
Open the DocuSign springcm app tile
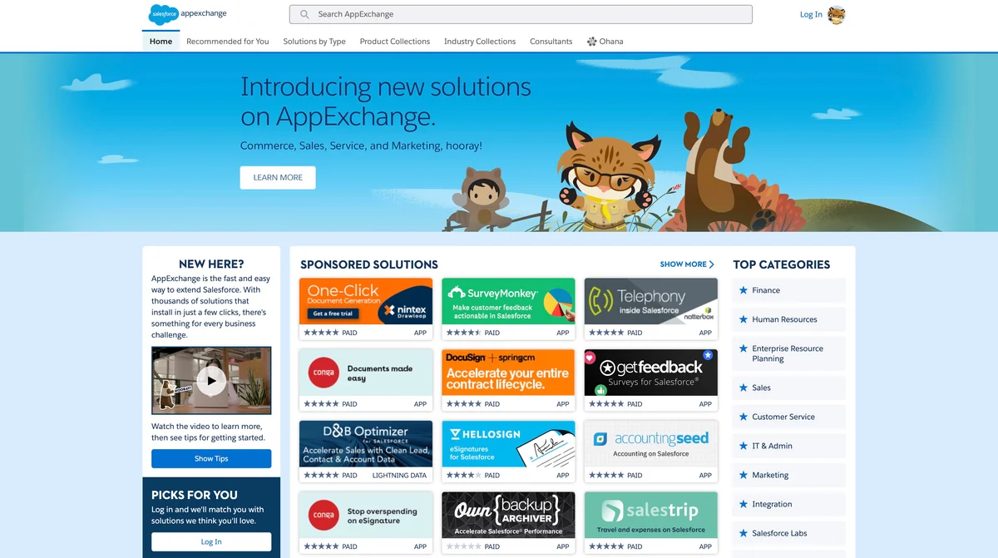pyautogui.click(x=508, y=373)
